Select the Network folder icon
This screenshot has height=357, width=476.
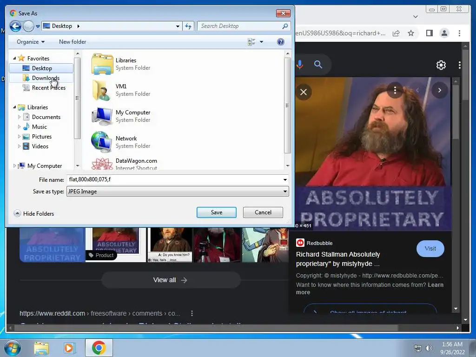click(x=102, y=142)
